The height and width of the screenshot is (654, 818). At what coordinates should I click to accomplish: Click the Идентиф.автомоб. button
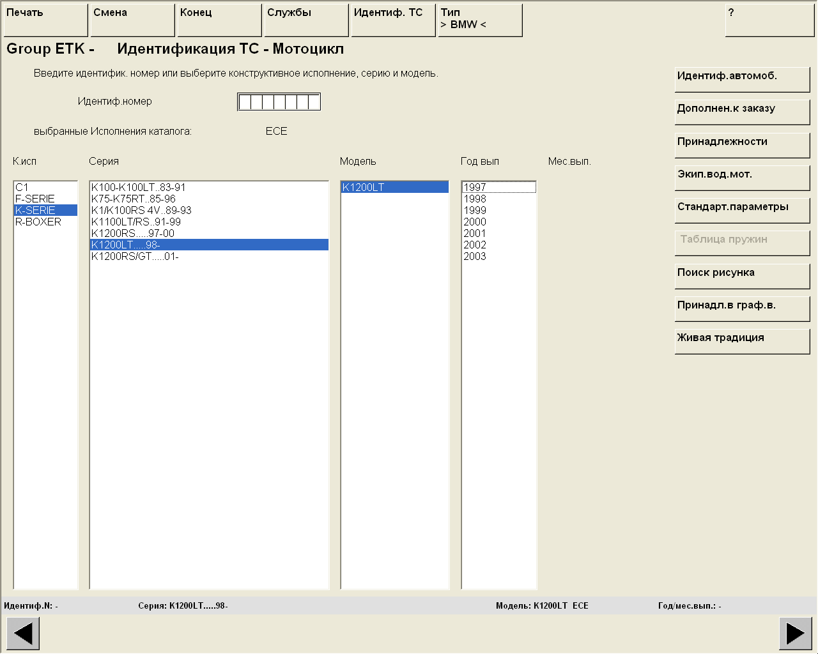click(742, 80)
